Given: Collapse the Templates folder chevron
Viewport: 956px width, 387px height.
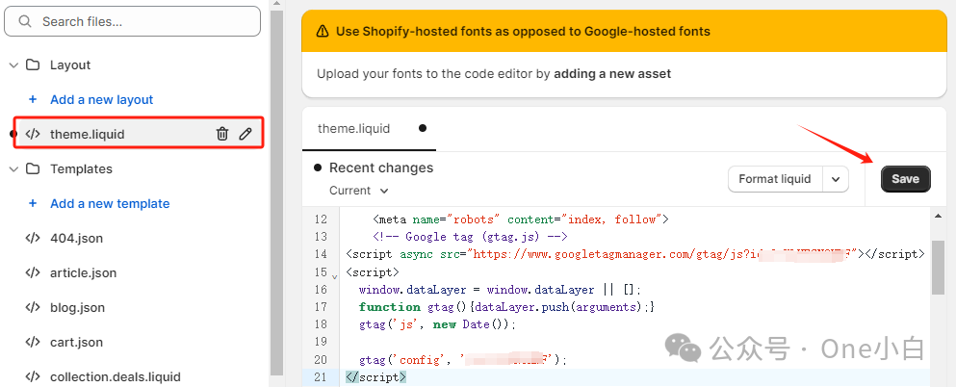Looking at the screenshot, I should point(13,168).
